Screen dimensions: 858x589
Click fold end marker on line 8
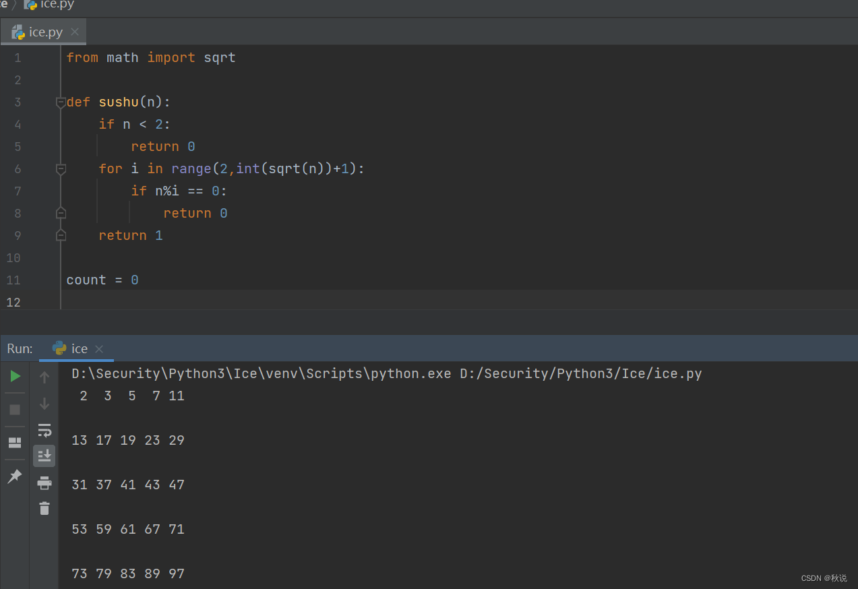click(x=61, y=214)
